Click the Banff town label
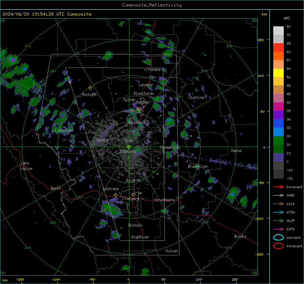The width and height of the screenshot is (304, 284). (56, 188)
